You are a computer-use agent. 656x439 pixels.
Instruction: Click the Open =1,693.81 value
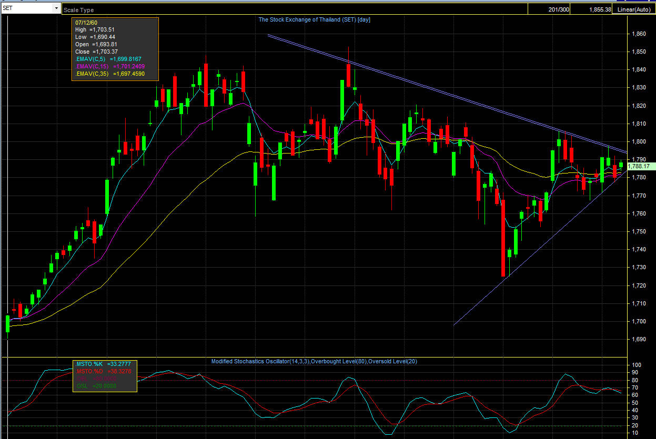click(x=95, y=45)
